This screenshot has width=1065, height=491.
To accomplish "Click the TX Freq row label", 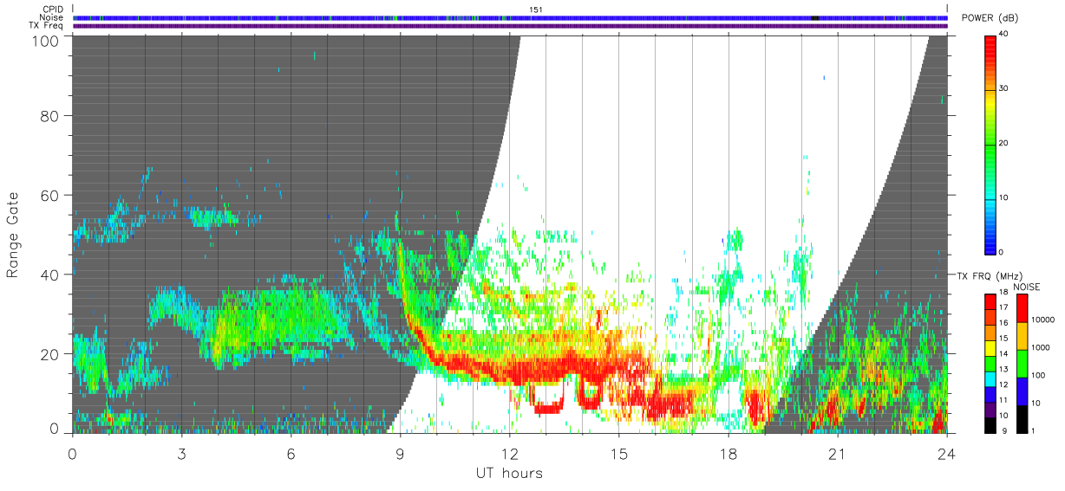I will point(46,25).
